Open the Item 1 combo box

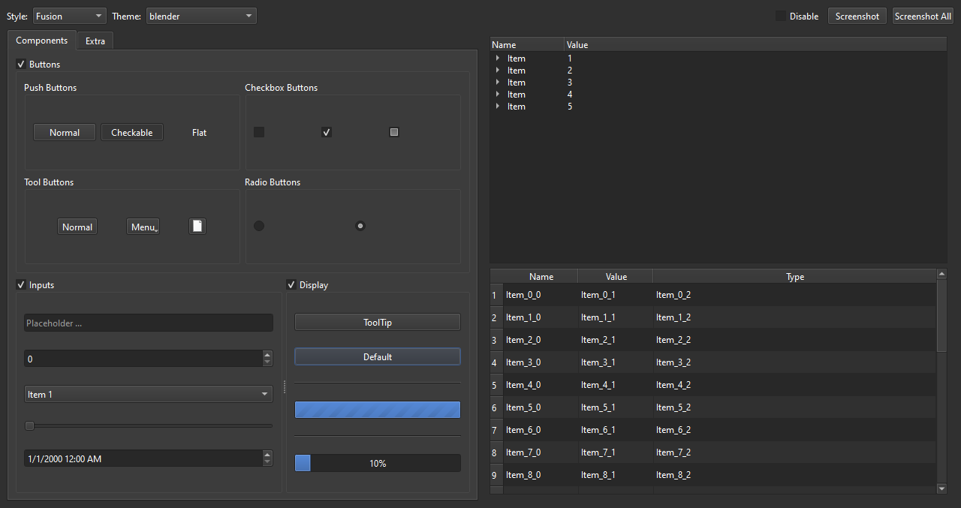148,395
